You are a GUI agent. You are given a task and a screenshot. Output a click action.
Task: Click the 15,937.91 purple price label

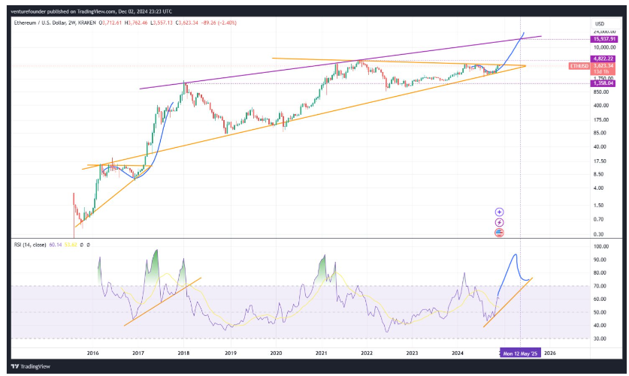click(604, 39)
